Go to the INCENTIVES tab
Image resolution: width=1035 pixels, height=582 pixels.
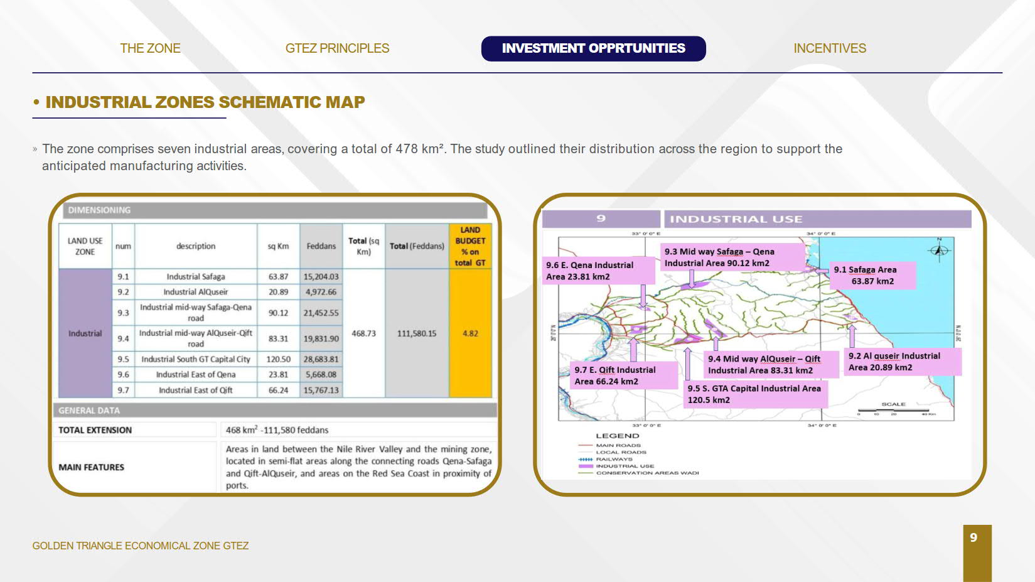pos(829,48)
